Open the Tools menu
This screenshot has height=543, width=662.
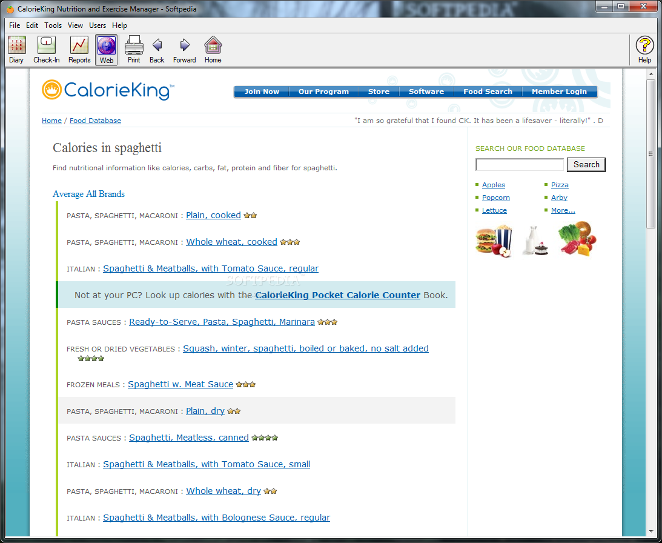pos(53,25)
